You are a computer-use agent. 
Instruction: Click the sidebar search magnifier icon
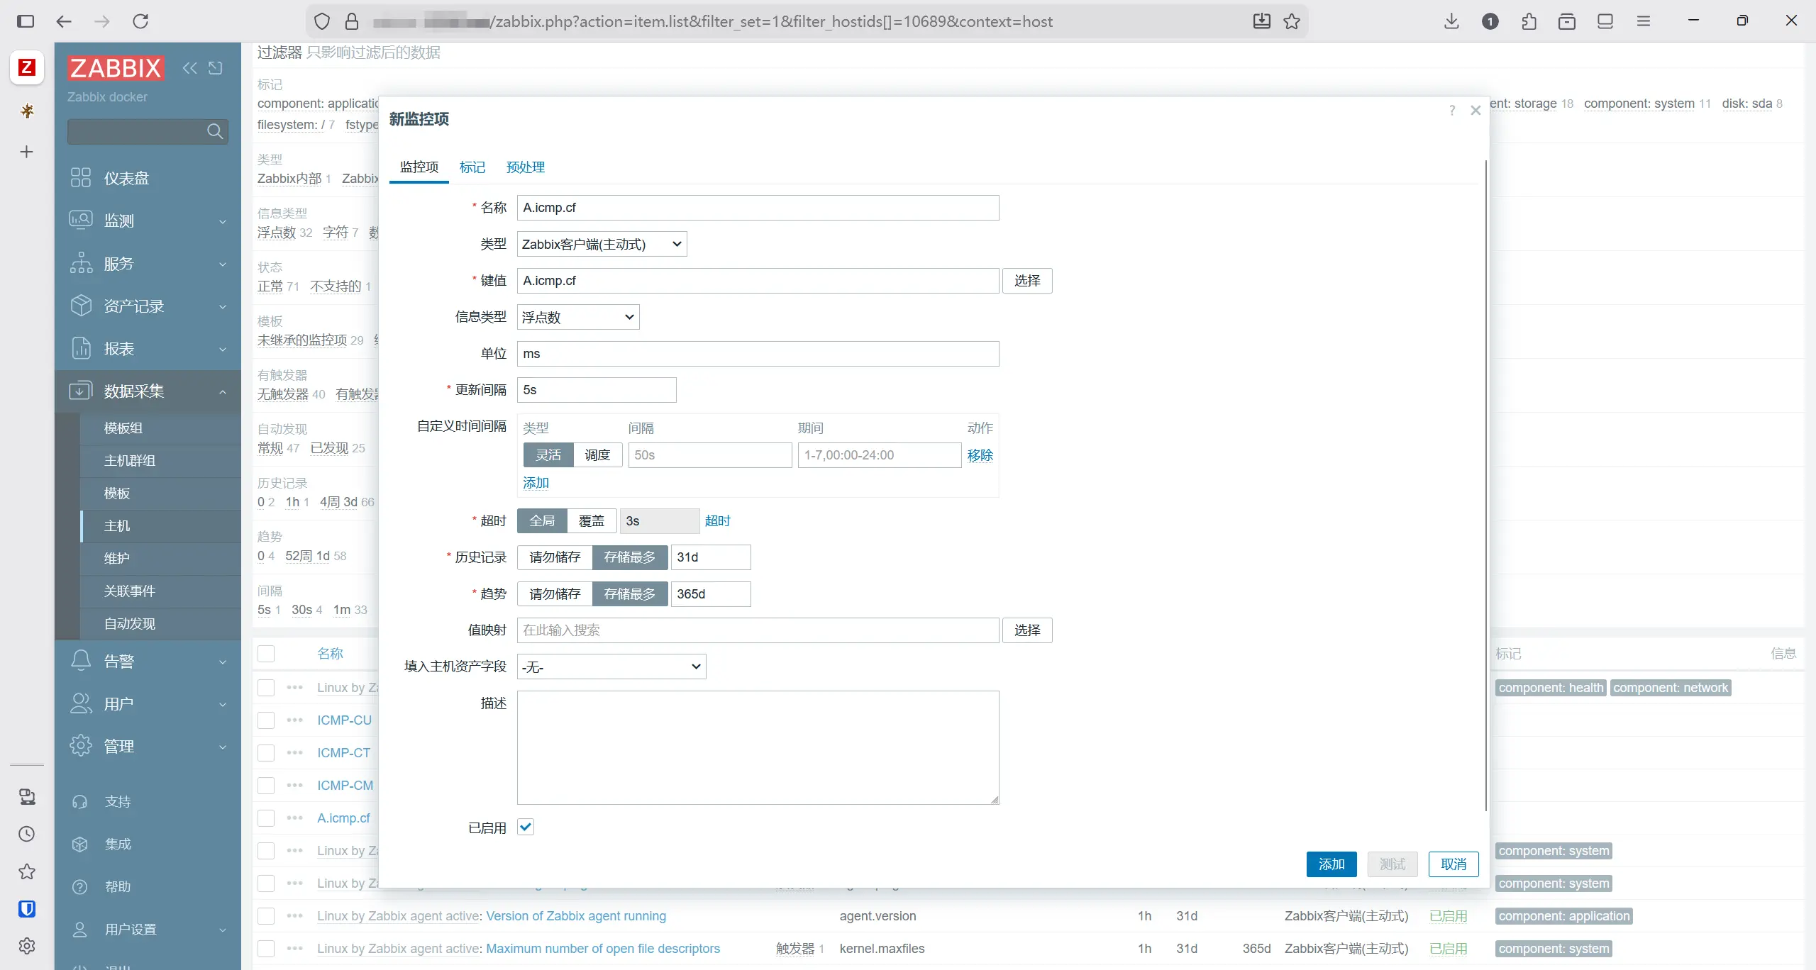pos(215,131)
